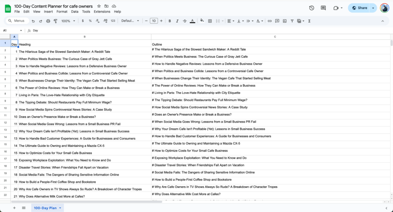
Task: Open the Extensions menu
Action: [102, 11]
